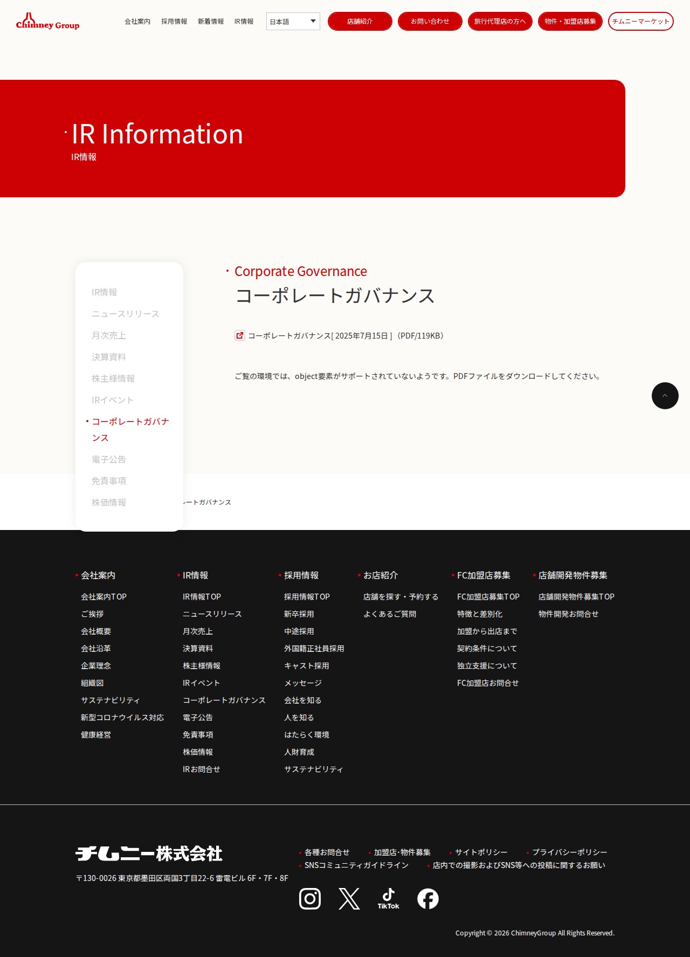Select active コーポレートガバナンス sidebar item
Screen dimensions: 690x957
point(130,430)
